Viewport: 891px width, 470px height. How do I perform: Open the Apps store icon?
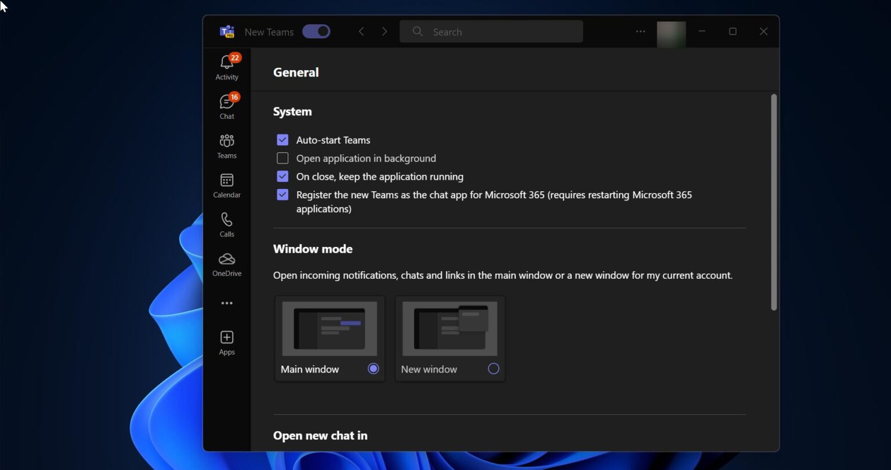click(227, 338)
